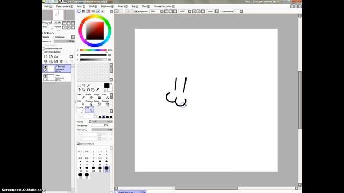The width and height of the screenshot is (344, 193).
Task: Expand the Дополнительно section
Action: [x=78, y=144]
